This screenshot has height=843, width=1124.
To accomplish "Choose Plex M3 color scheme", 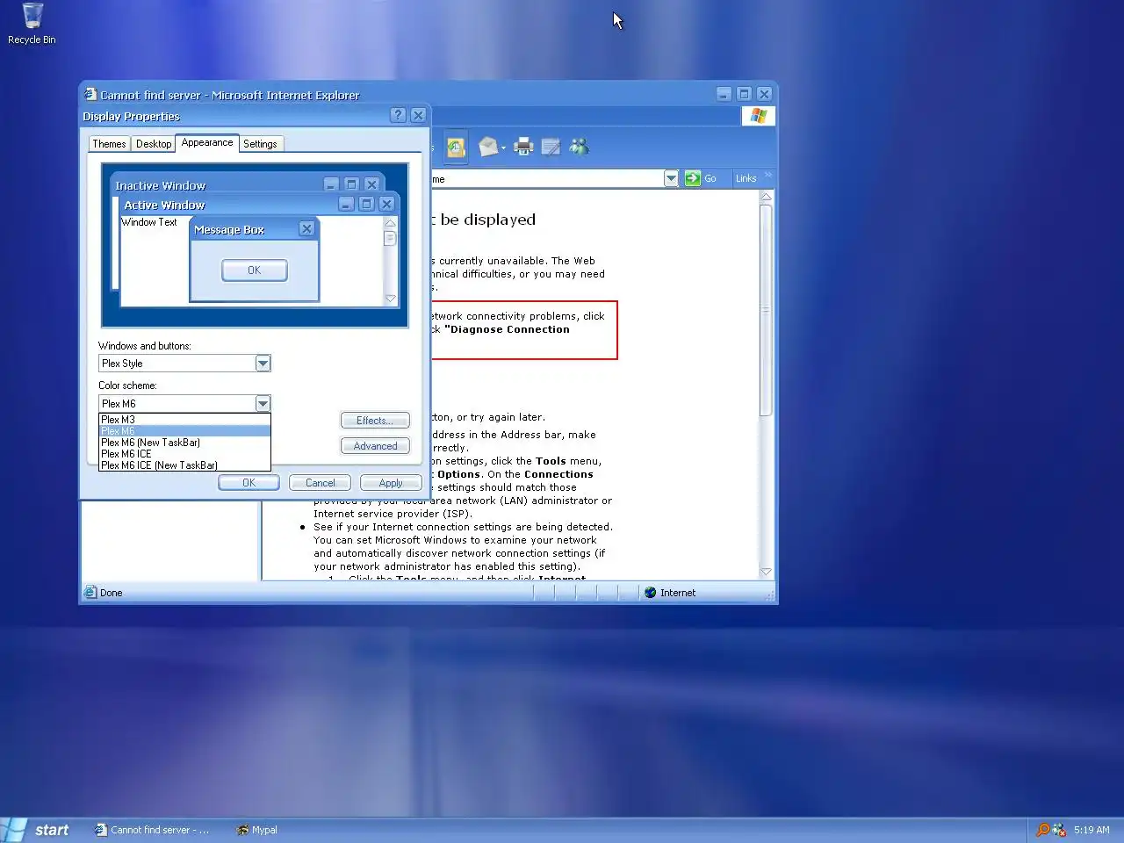I will (x=184, y=420).
